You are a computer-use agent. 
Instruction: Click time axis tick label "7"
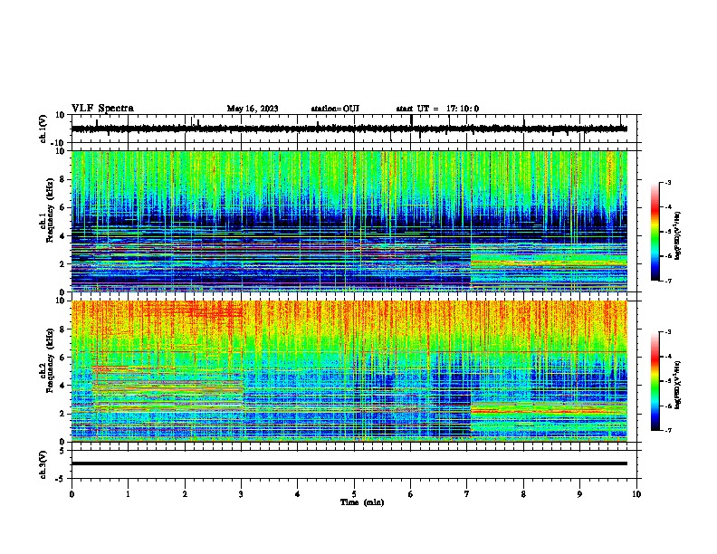[467, 494]
